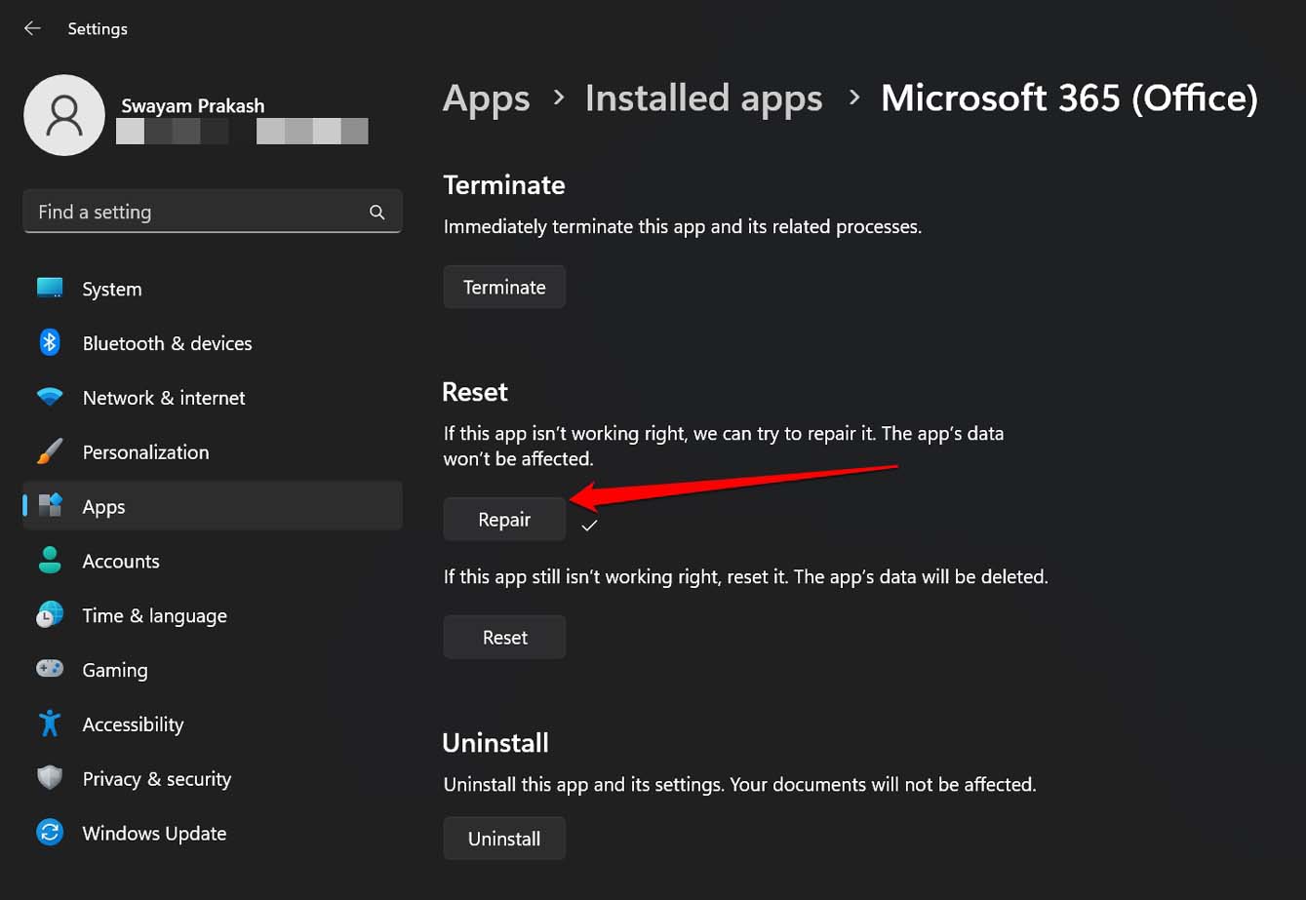Image resolution: width=1306 pixels, height=900 pixels.
Task: Click the Gaming controller icon
Action: (50, 670)
